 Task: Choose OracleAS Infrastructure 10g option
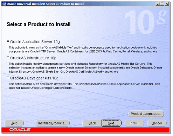(8, 58)
